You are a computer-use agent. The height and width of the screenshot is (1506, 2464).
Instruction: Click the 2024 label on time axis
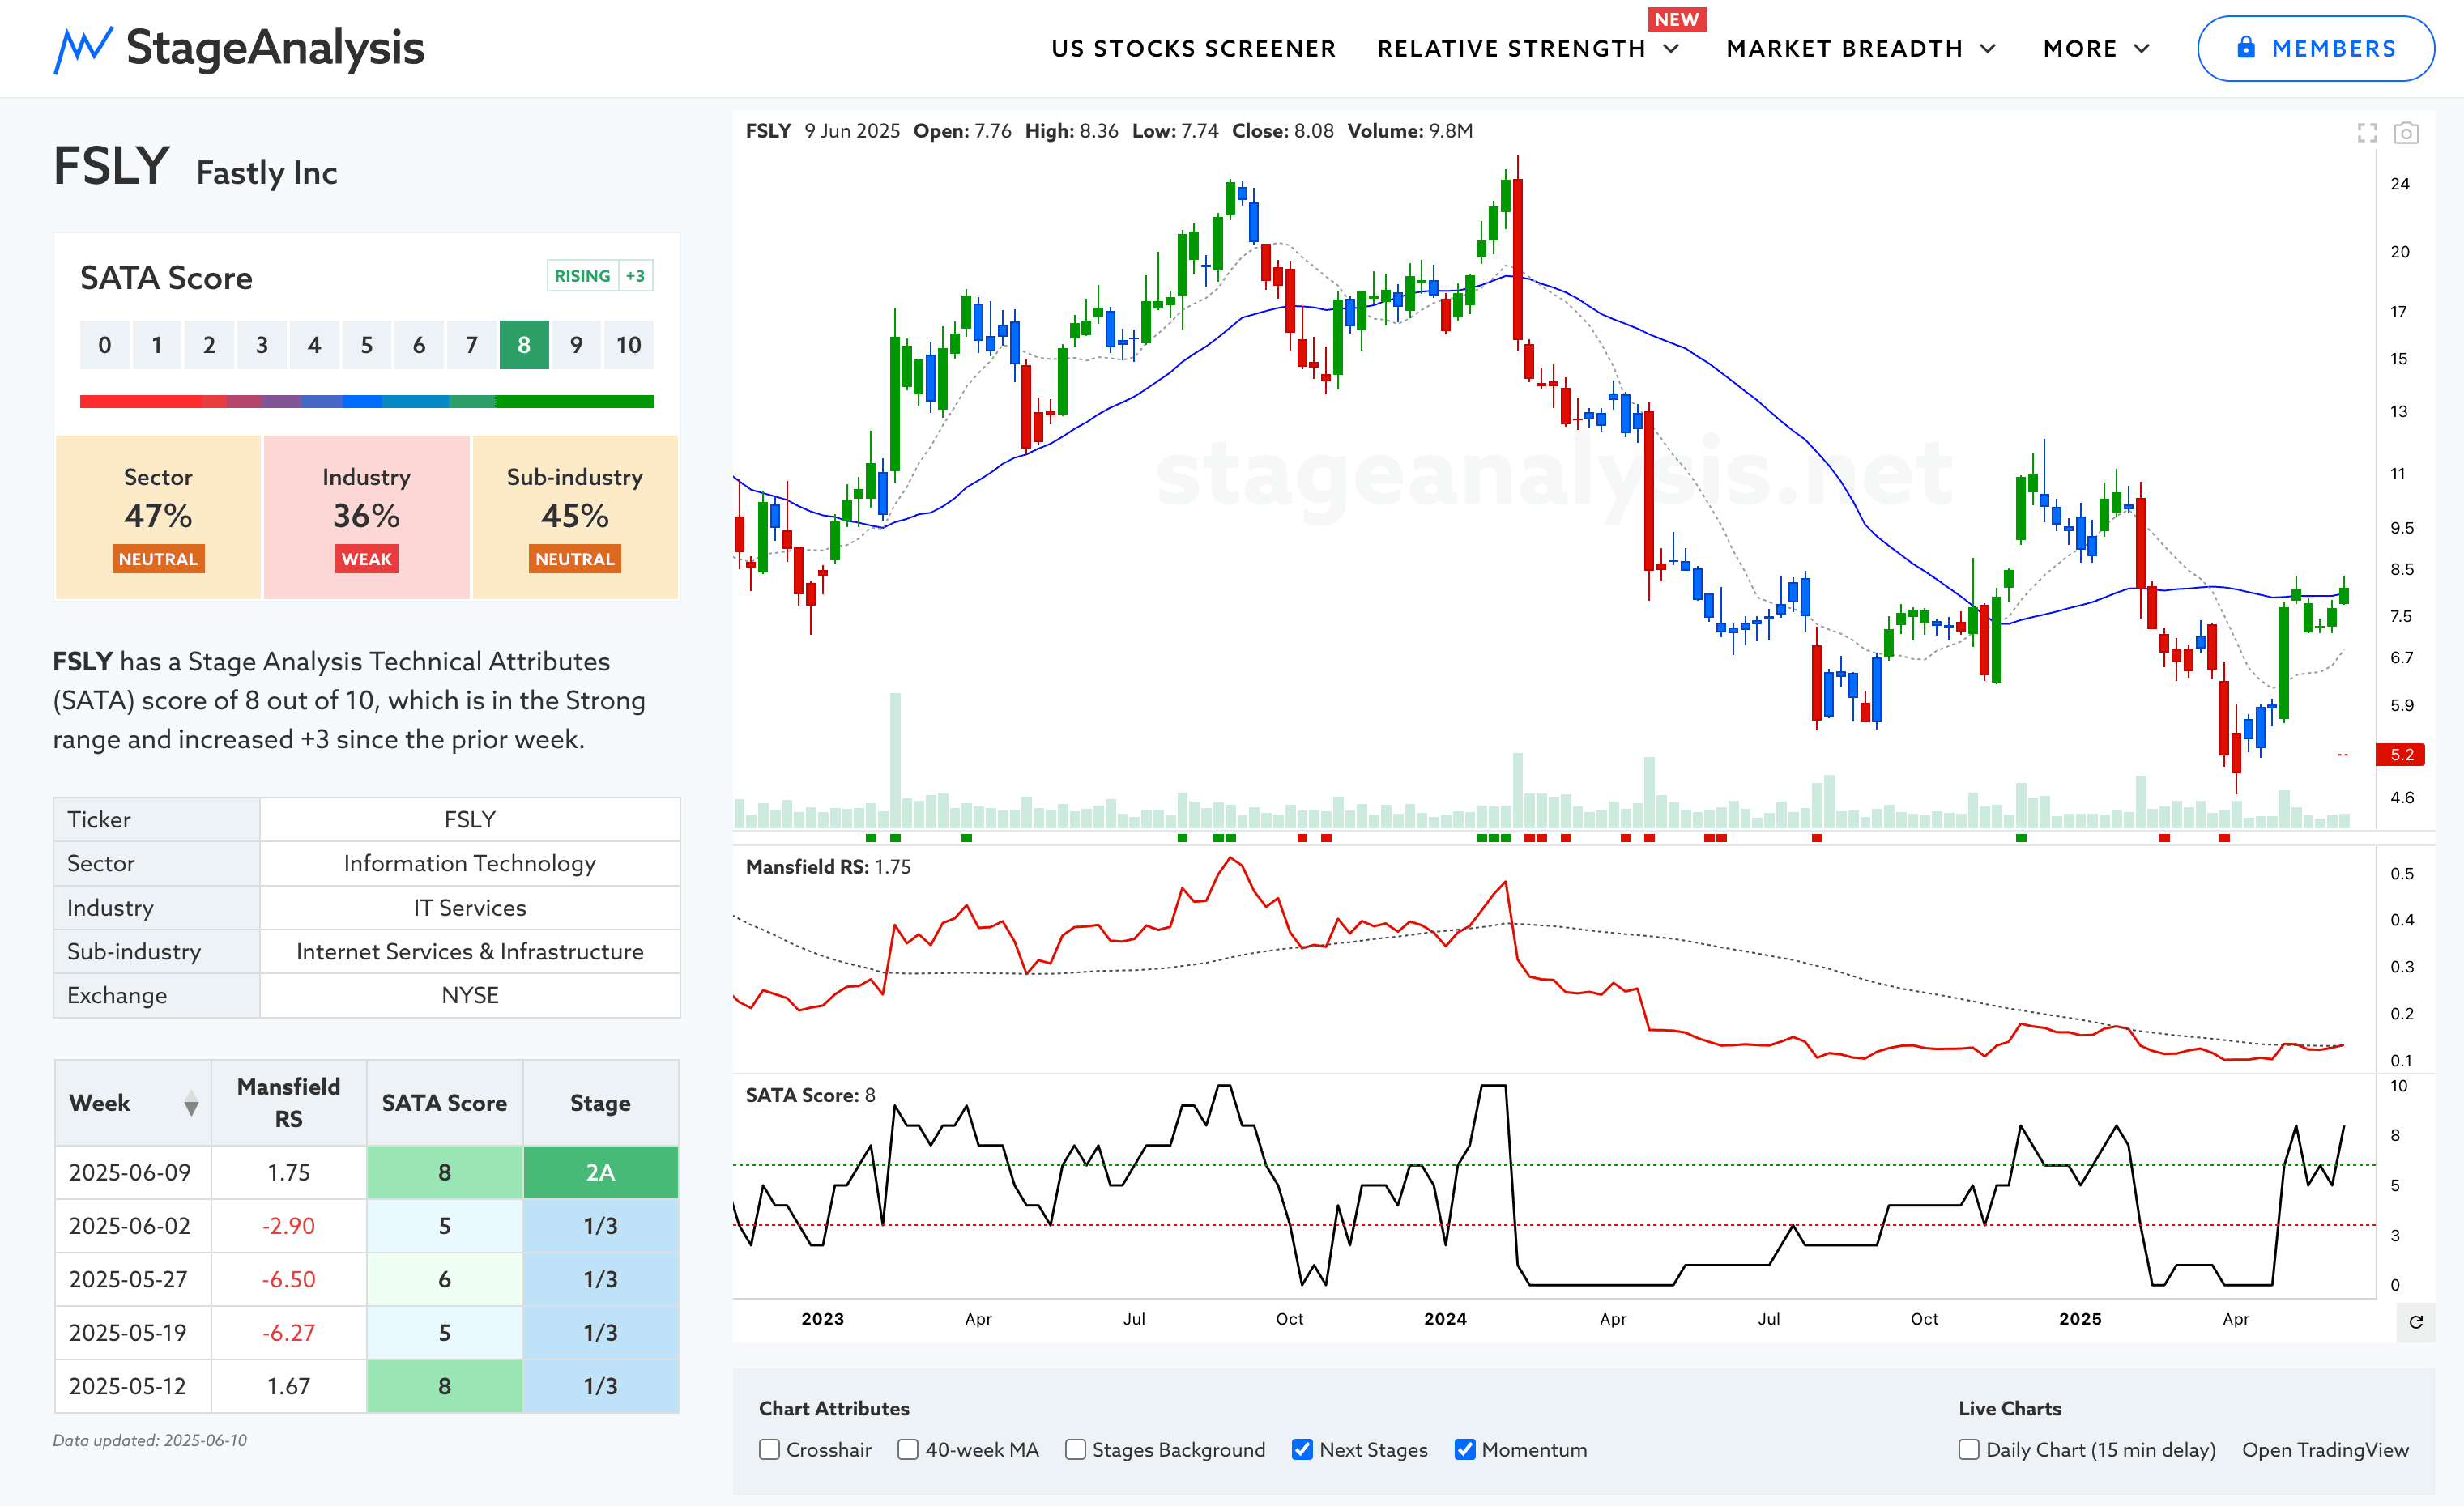pyautogui.click(x=1445, y=1319)
